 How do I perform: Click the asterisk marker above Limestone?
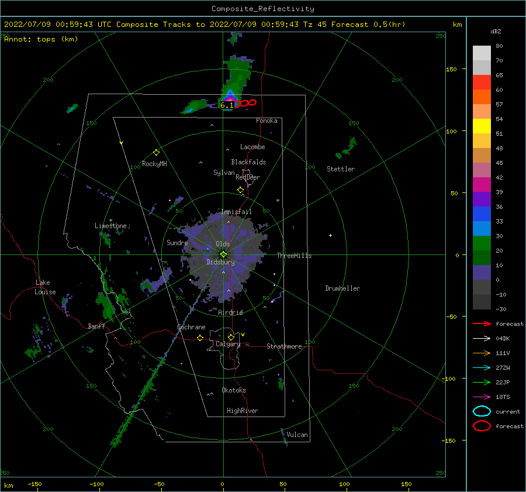110,221
